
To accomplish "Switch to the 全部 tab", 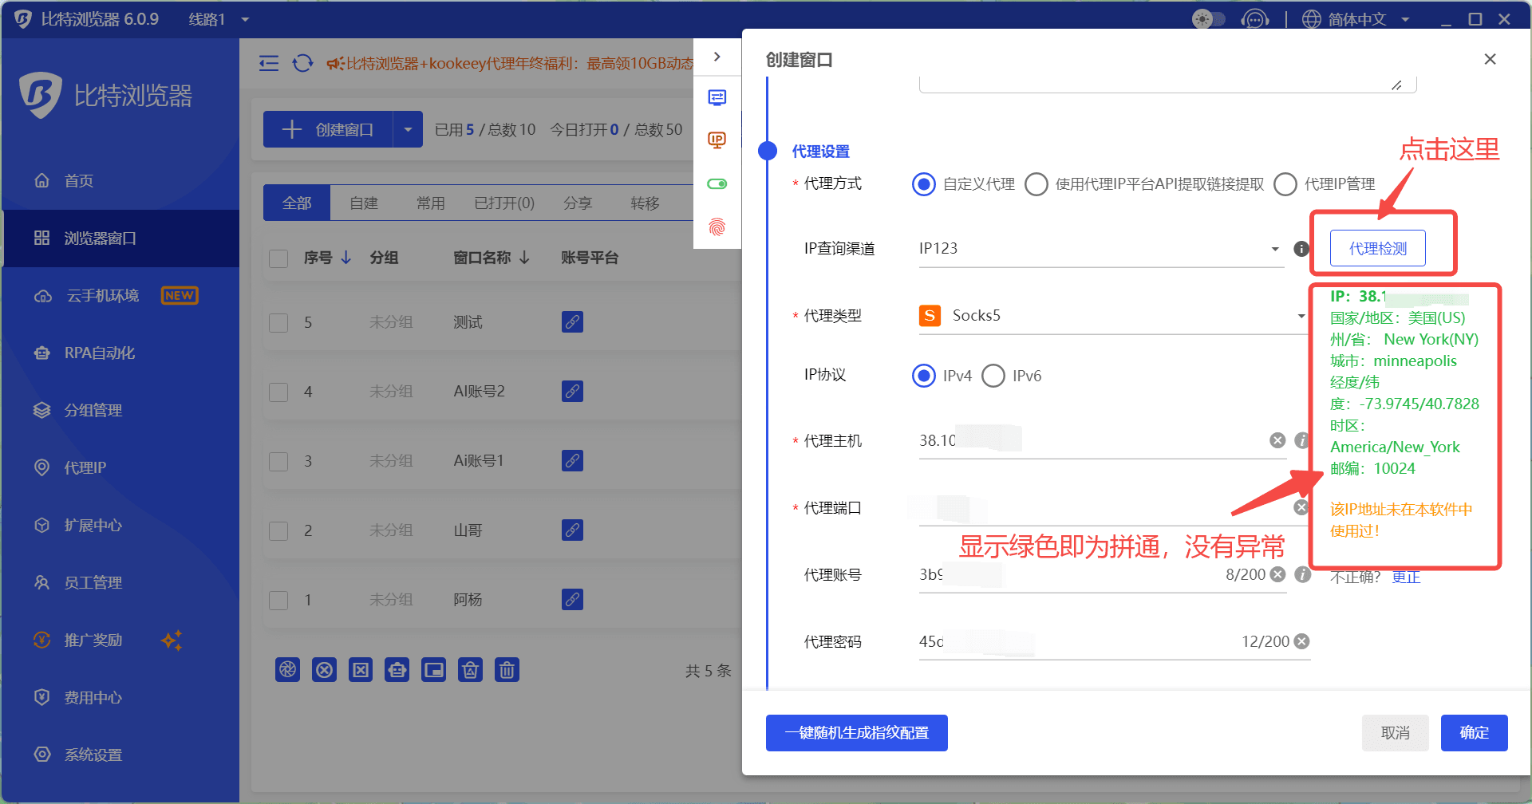I will (x=297, y=203).
